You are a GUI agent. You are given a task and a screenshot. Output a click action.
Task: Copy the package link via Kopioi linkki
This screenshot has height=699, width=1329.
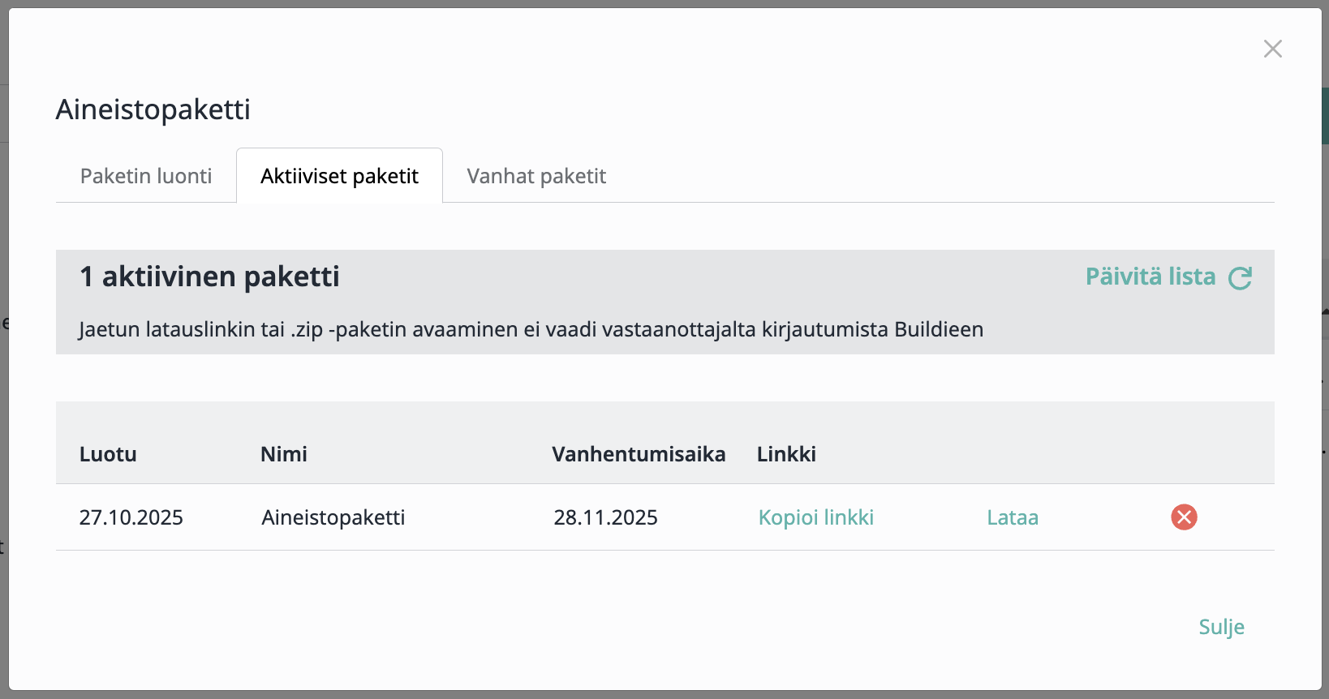(x=815, y=517)
